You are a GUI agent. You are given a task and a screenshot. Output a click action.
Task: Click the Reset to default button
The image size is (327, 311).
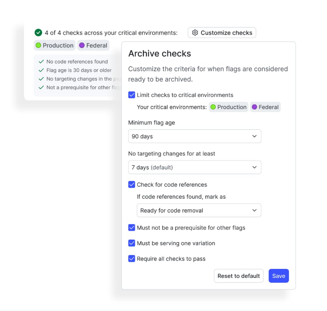click(238, 276)
